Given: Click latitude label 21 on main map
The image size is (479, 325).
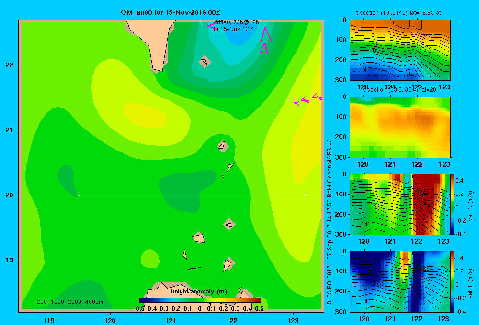Looking at the screenshot, I should [x=10, y=130].
